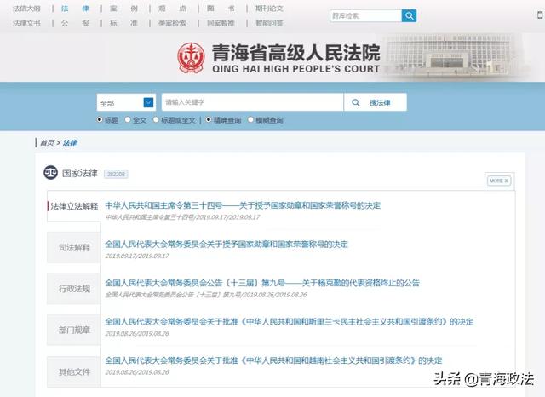This screenshot has height=397, width=545.
Task: Select the 标题 radio button
Action: pos(100,119)
